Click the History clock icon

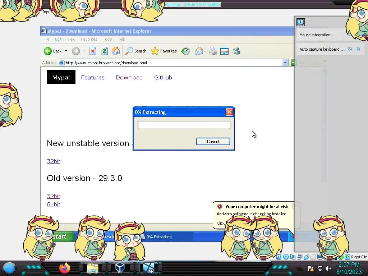(x=185, y=51)
